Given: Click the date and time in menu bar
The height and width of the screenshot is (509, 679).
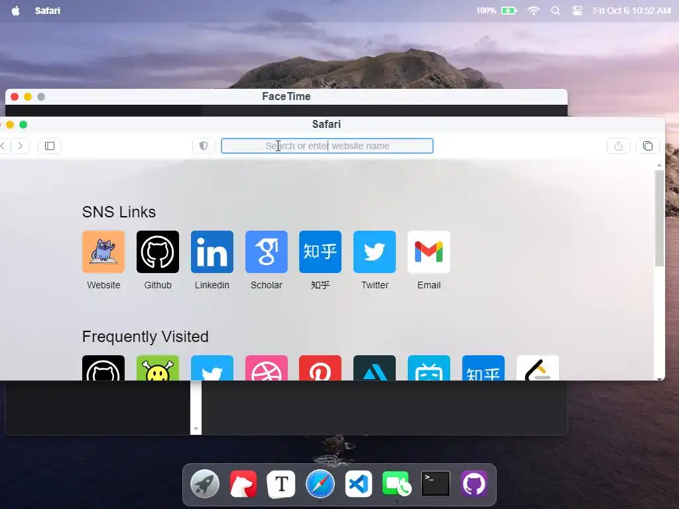Looking at the screenshot, I should [x=632, y=11].
